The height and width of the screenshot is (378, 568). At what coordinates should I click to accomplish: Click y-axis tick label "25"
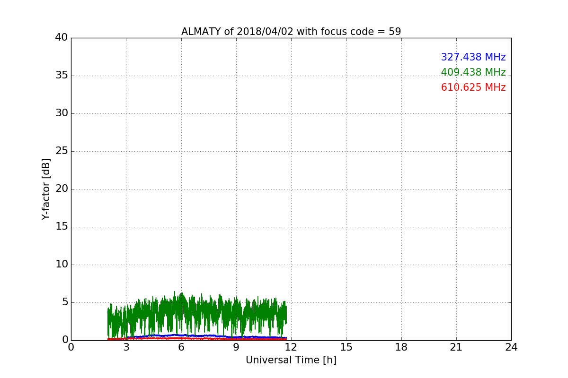tap(62, 151)
